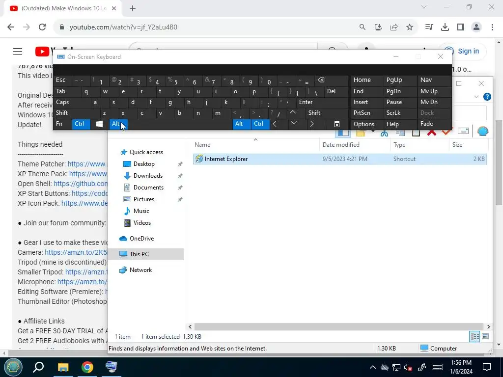Open File Explorer from the taskbar

pyautogui.click(x=63, y=367)
